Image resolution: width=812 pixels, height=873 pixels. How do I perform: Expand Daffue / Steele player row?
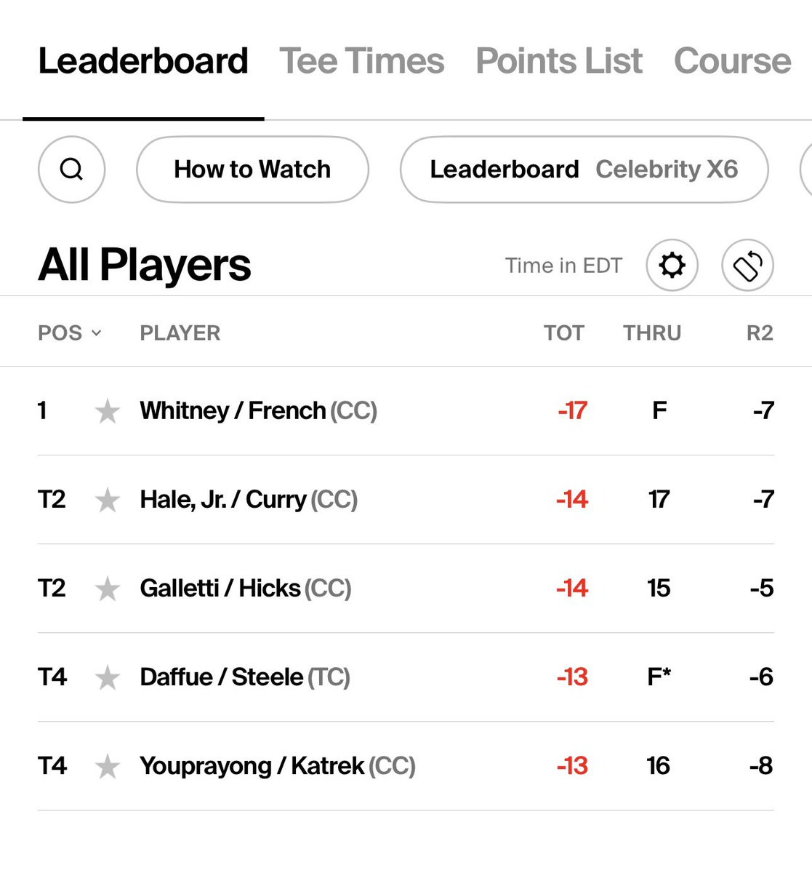406,677
